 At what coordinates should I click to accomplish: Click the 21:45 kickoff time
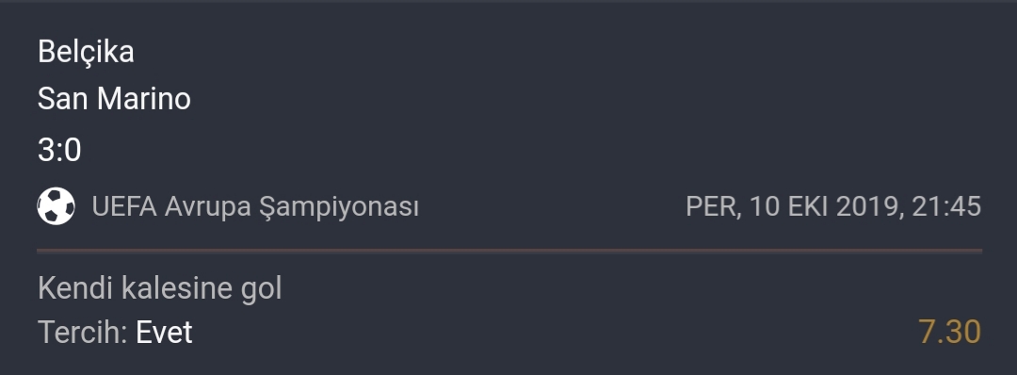coord(946,207)
